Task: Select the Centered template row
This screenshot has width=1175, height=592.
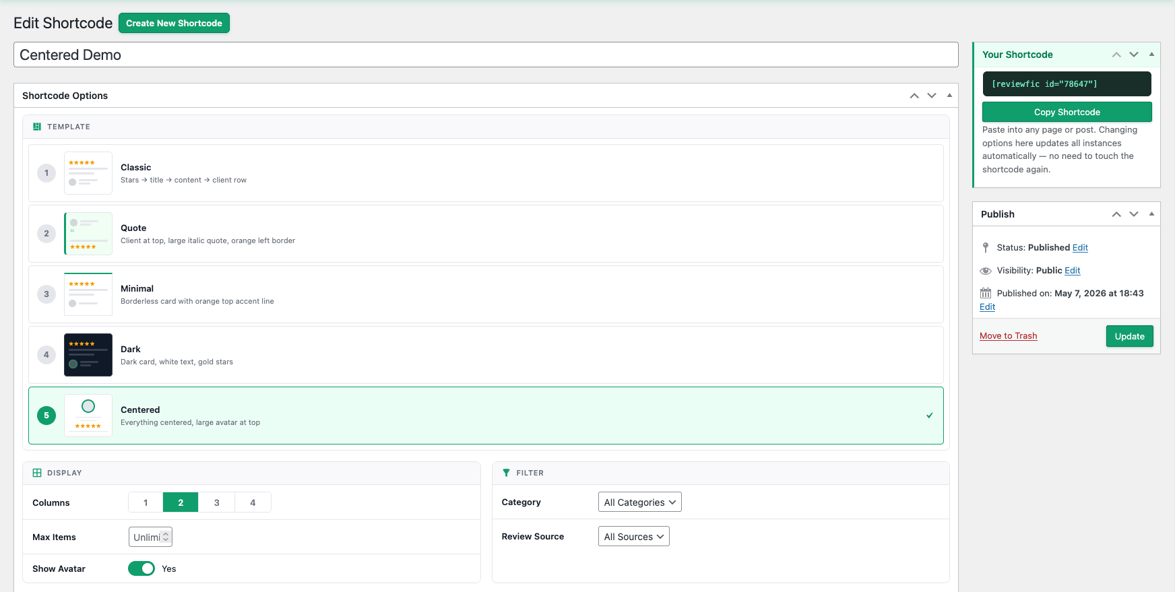Action: [x=486, y=416]
